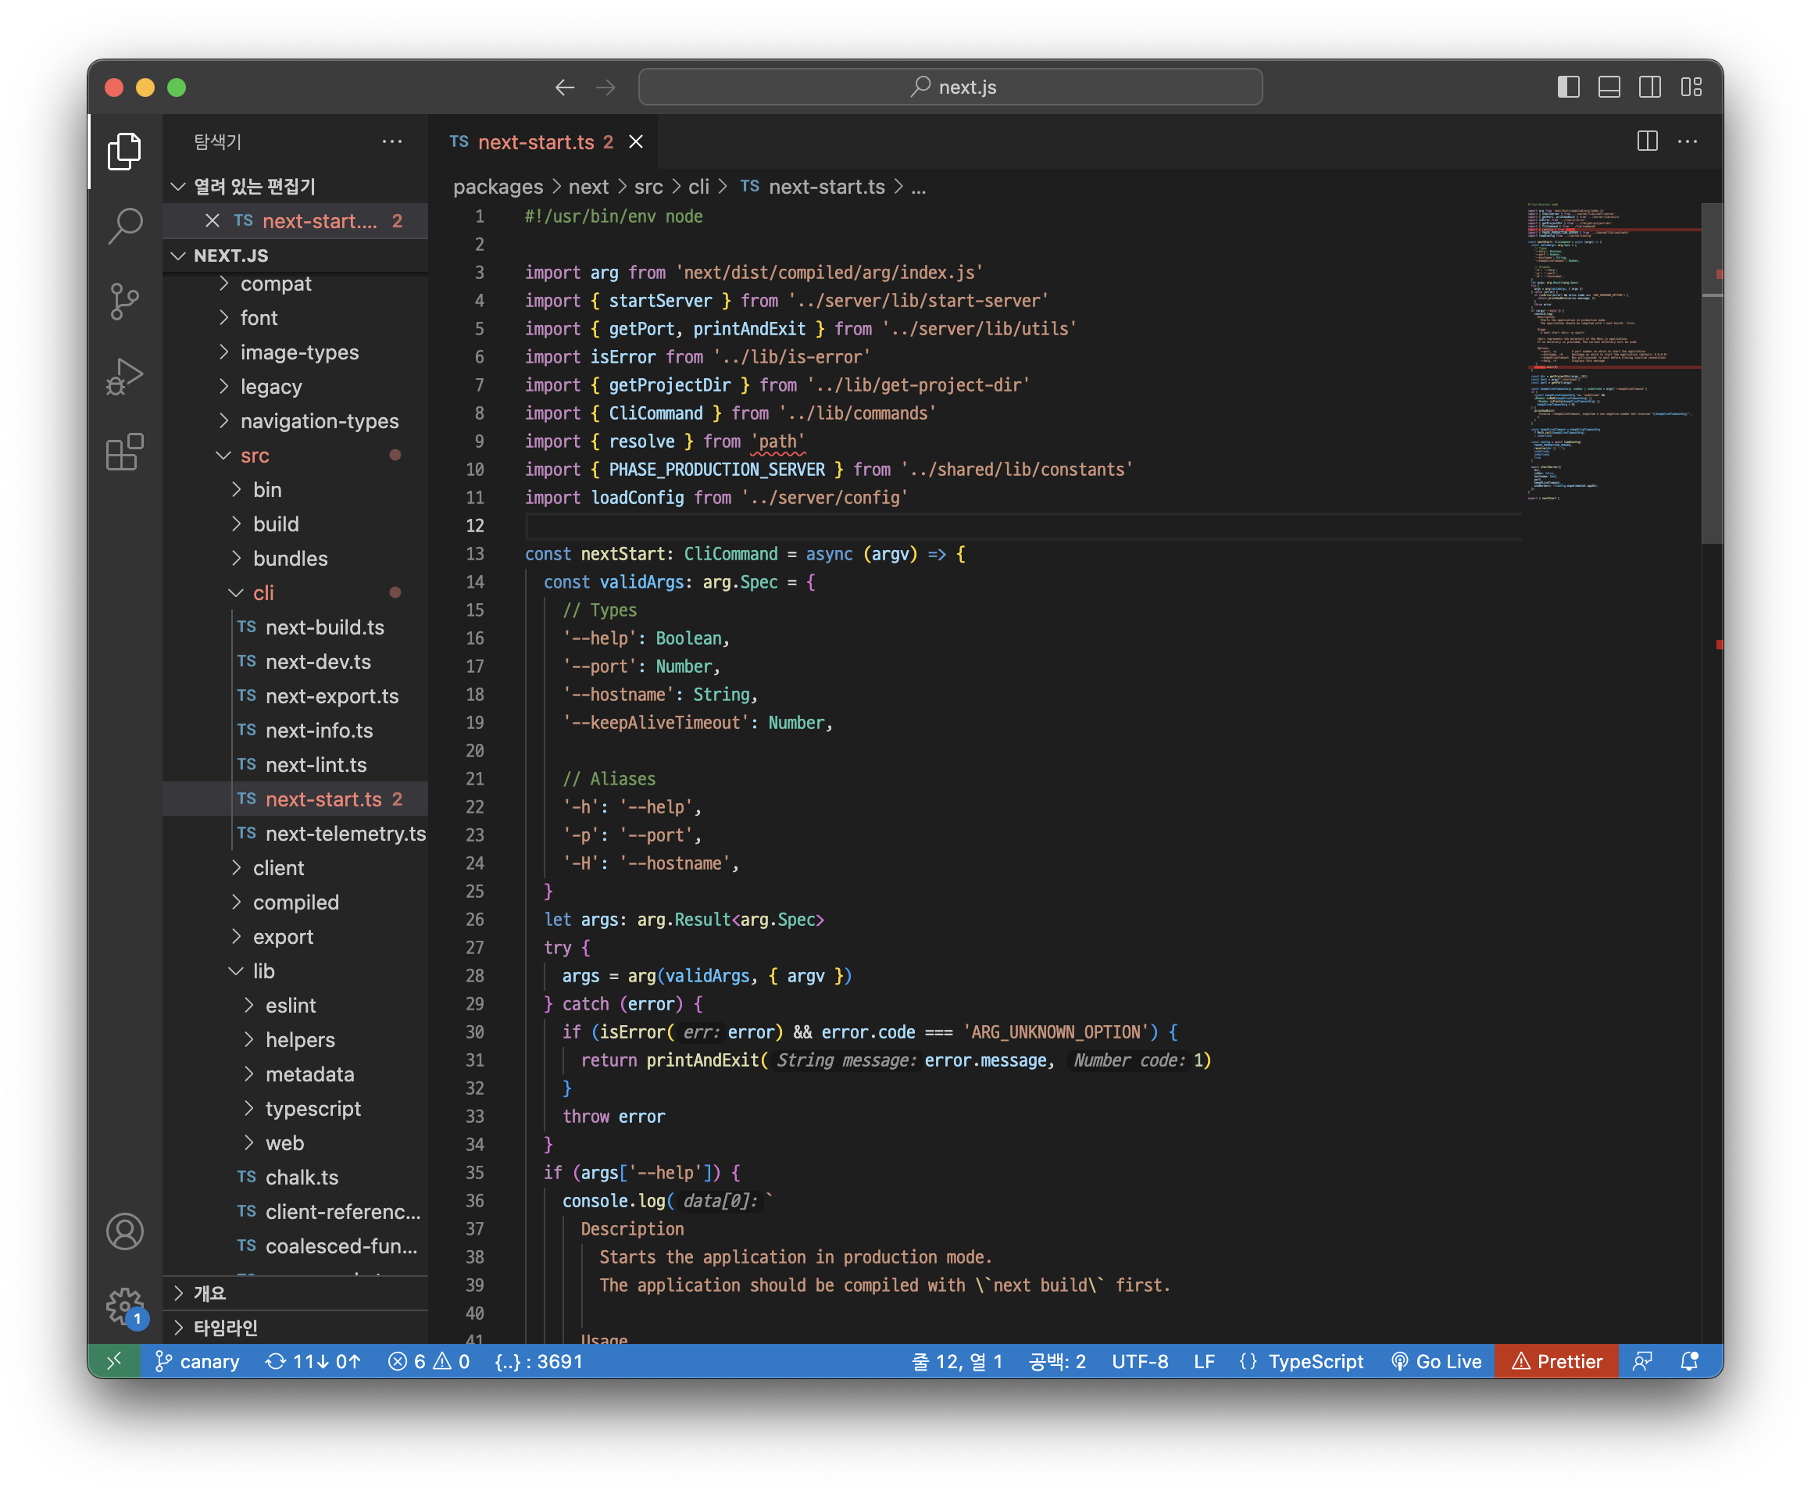Expand the font folder
Viewport: 1811px width, 1494px height.
pyautogui.click(x=295, y=317)
